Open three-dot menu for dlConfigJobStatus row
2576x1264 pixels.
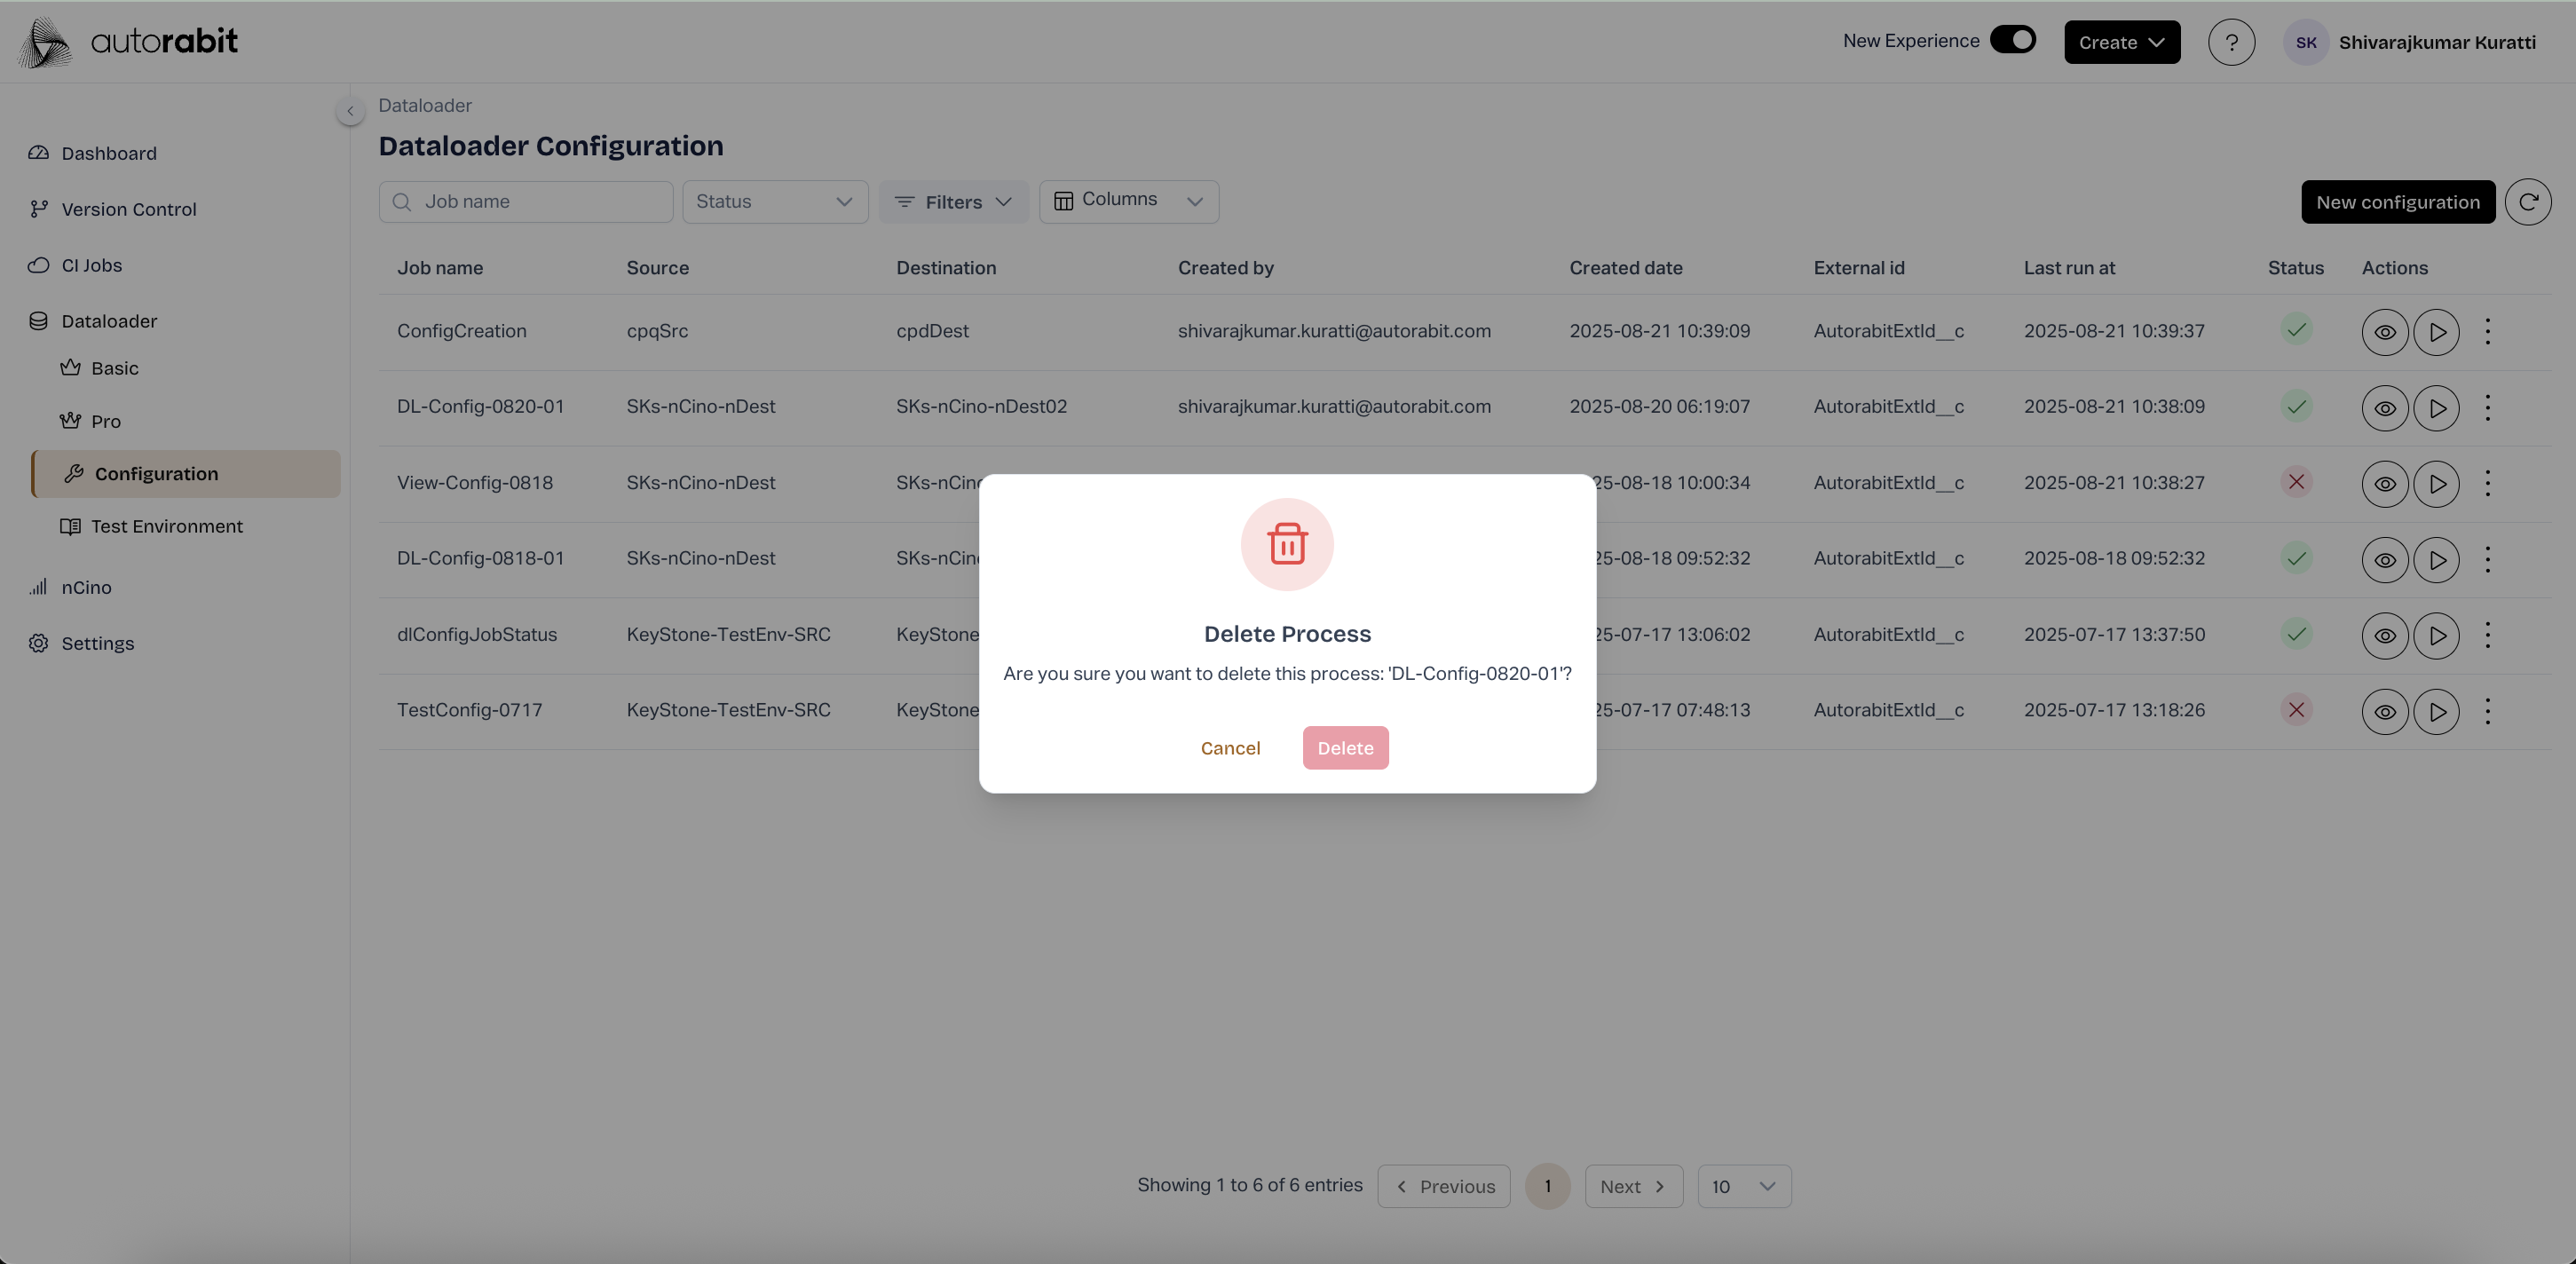coord(2487,635)
